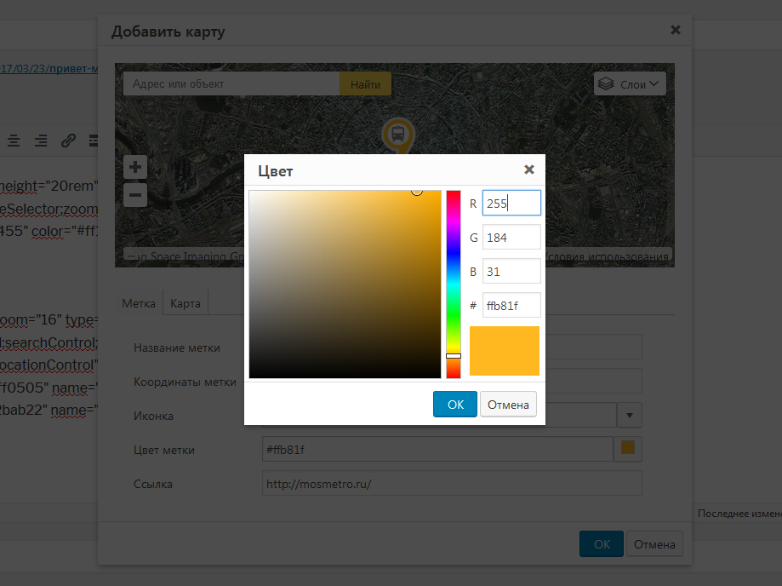Switch to the Метка tab
The width and height of the screenshot is (782, 586).
coord(139,303)
